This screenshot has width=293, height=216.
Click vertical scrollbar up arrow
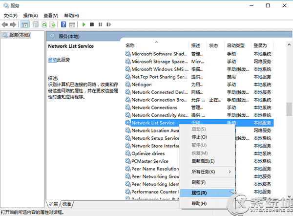click(x=289, y=44)
